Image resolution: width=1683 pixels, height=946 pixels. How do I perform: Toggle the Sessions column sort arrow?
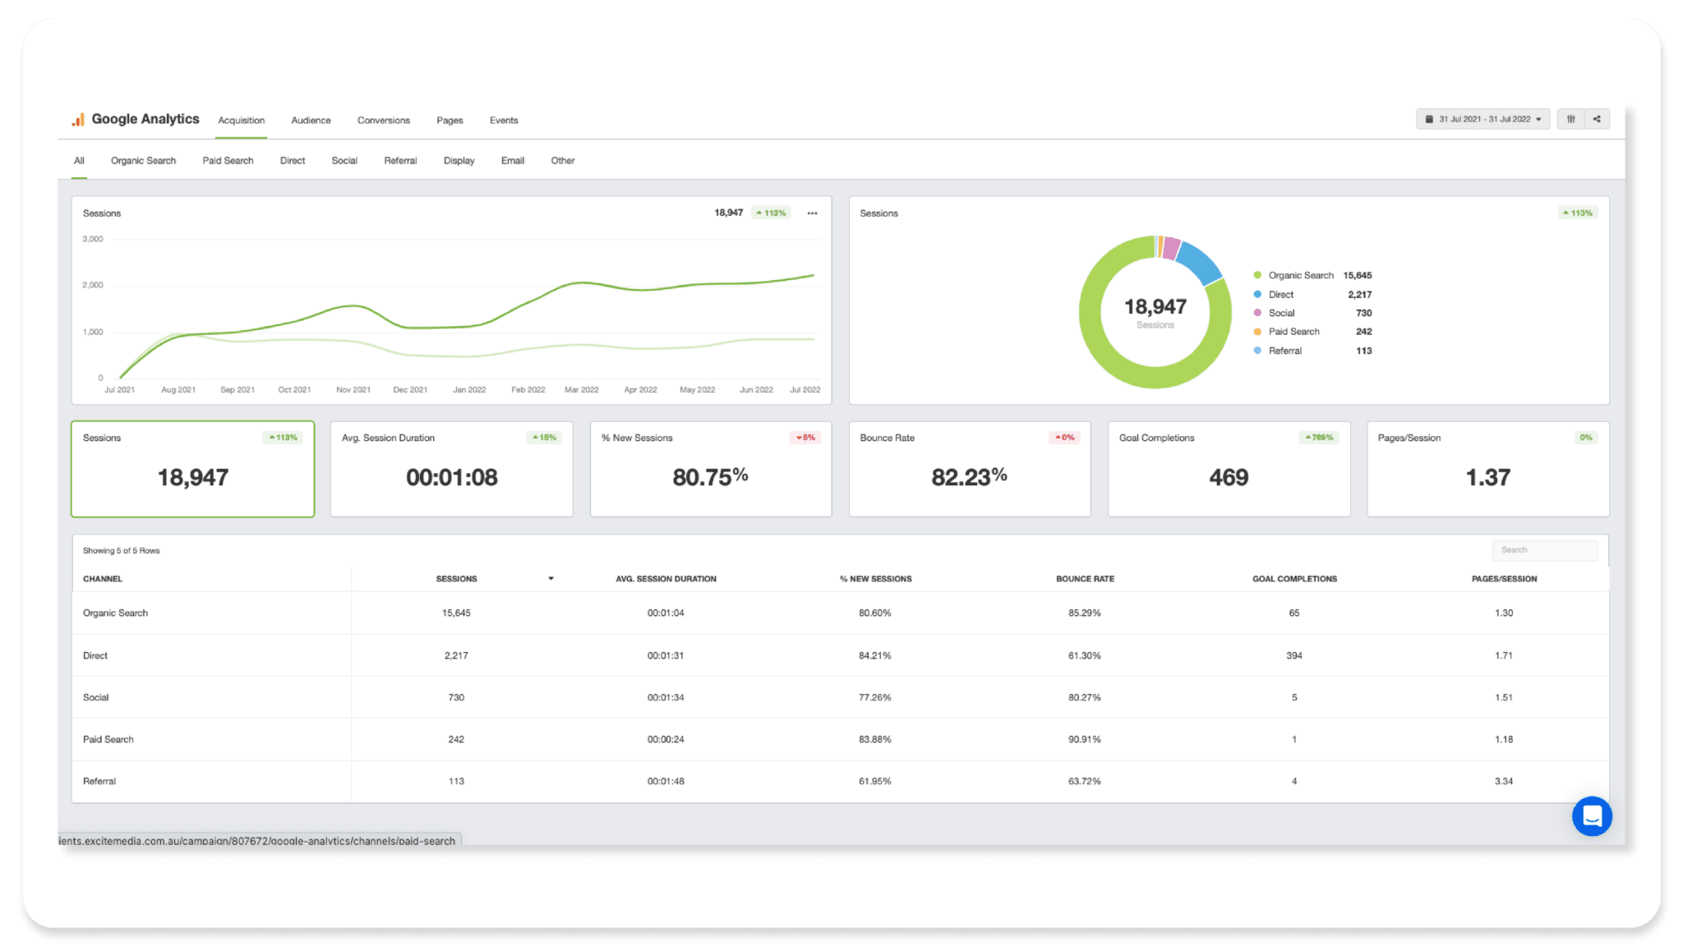pyautogui.click(x=551, y=579)
